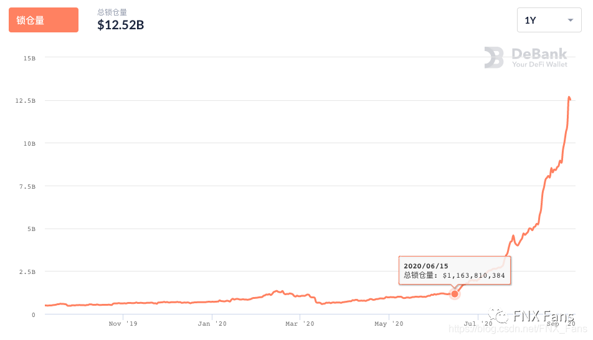The height and width of the screenshot is (340, 593).
Task: Open the 1Y time range dropdown
Action: click(549, 20)
